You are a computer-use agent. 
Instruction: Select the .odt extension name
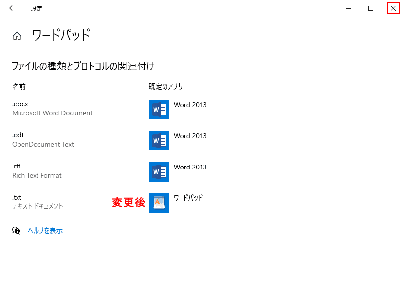tap(18, 135)
